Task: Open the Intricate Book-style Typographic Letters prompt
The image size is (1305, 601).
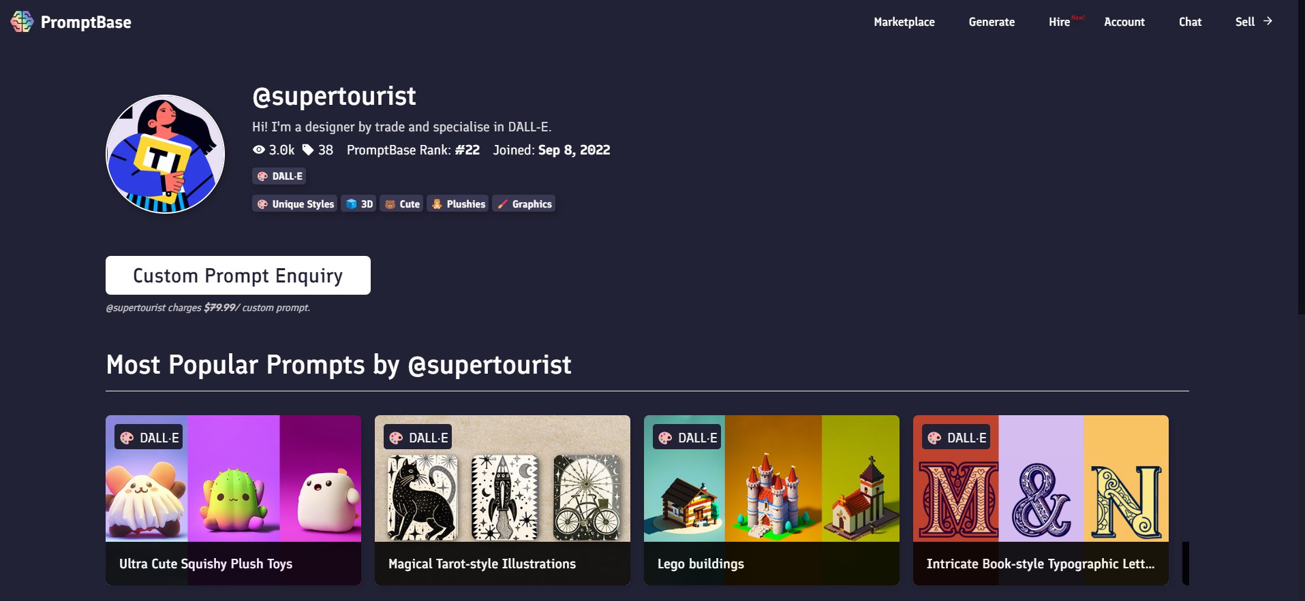Action: [1041, 500]
